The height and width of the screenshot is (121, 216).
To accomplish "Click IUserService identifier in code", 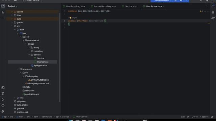I will [96, 21].
